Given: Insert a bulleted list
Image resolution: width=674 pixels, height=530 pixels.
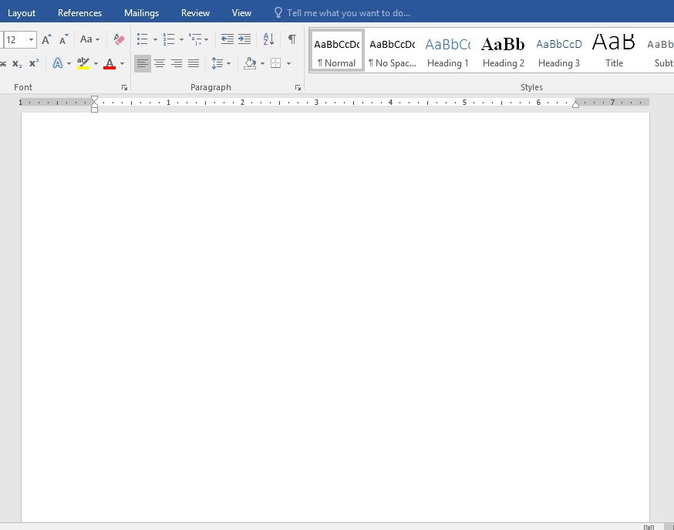Looking at the screenshot, I should coord(142,39).
